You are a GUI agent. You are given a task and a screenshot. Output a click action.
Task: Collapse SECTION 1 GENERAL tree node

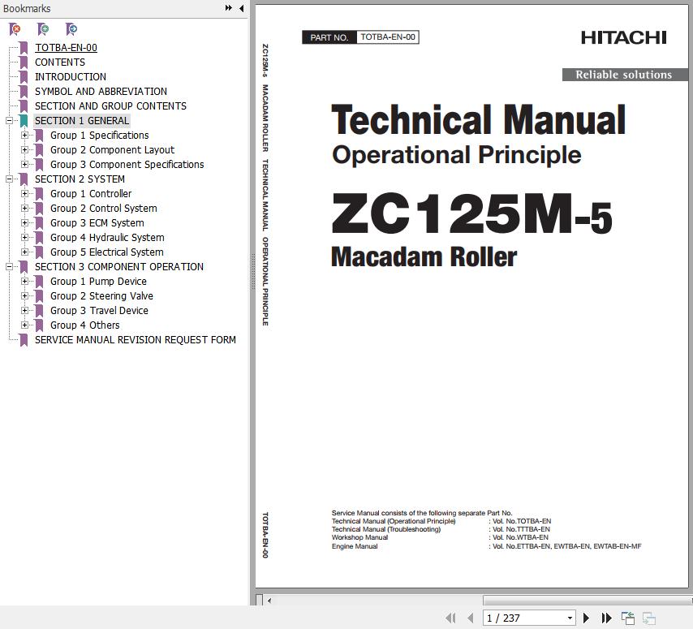coord(9,121)
